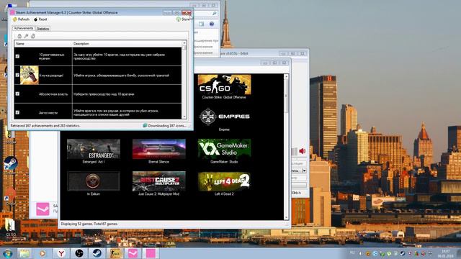
Task: Click the preview pane icon in Explorer
Action: pos(202,24)
